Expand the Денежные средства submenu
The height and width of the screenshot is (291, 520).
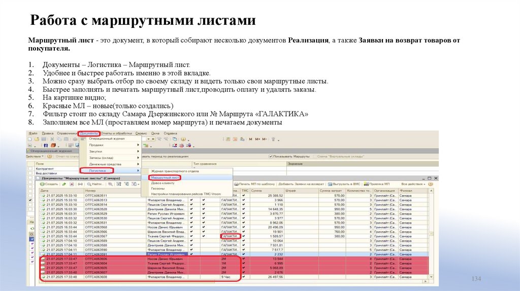(110, 164)
